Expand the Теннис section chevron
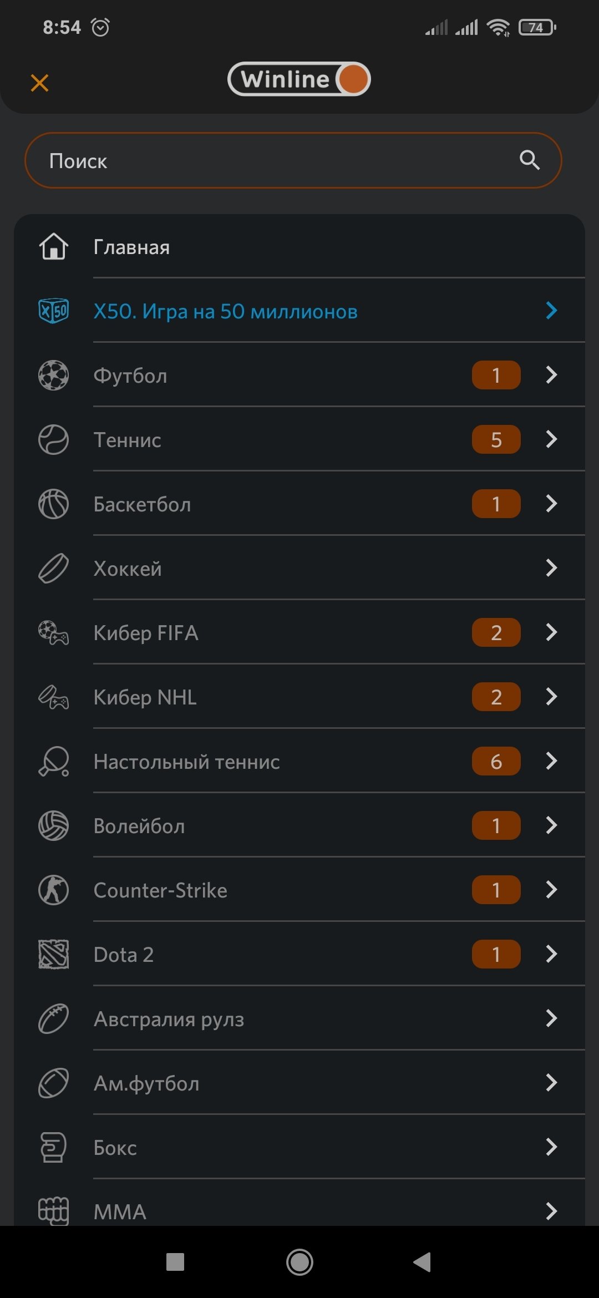 [551, 439]
